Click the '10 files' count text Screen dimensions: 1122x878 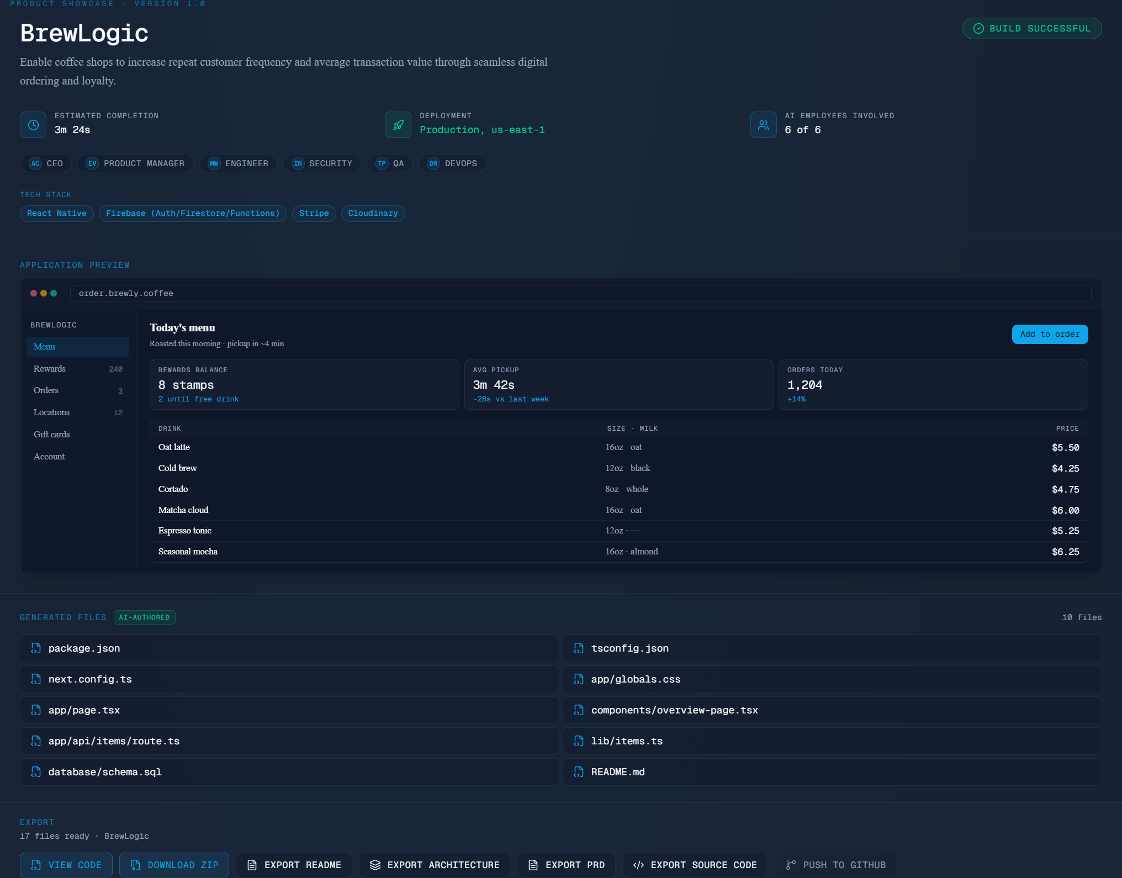(1082, 617)
